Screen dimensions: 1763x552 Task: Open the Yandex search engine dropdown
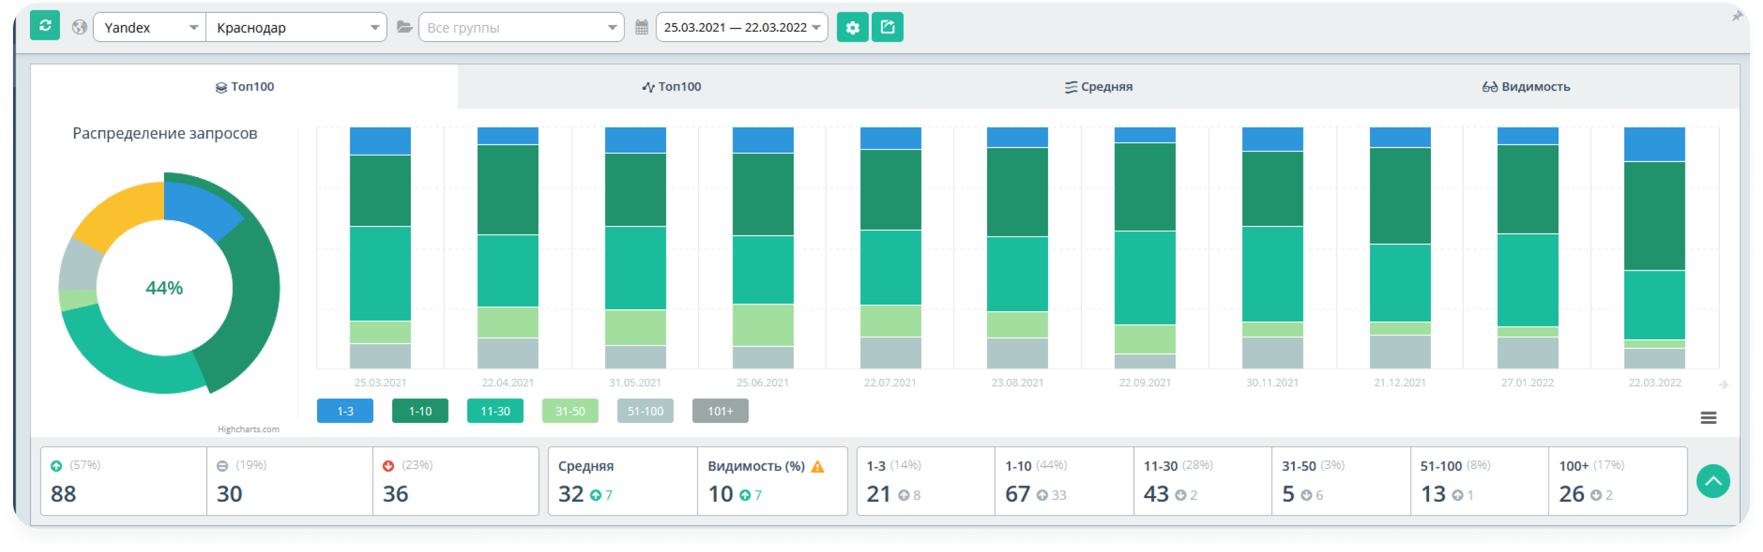[149, 27]
